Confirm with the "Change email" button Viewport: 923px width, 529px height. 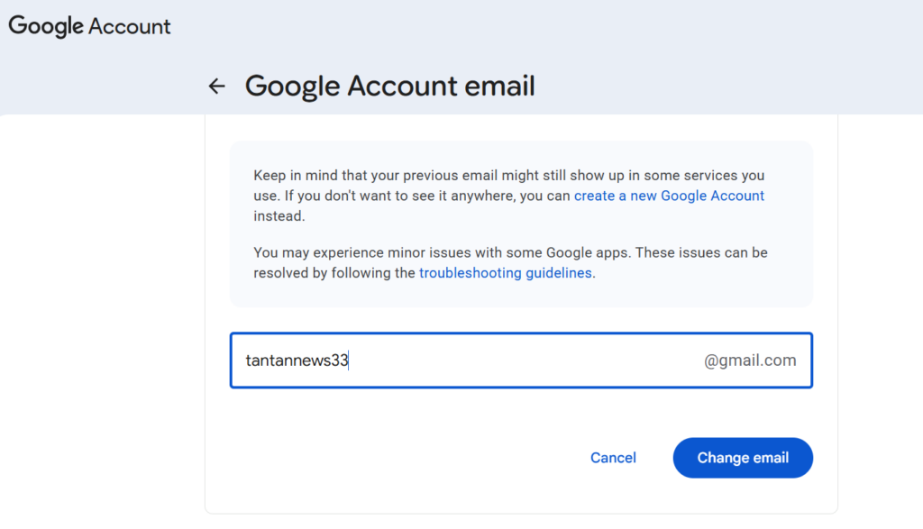(743, 458)
